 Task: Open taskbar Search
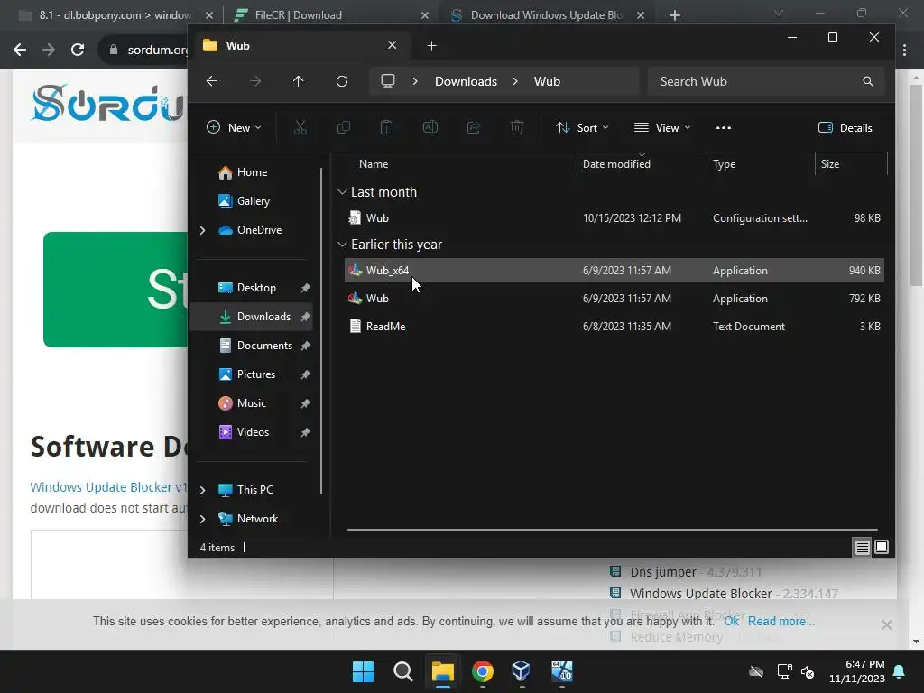[x=403, y=671]
